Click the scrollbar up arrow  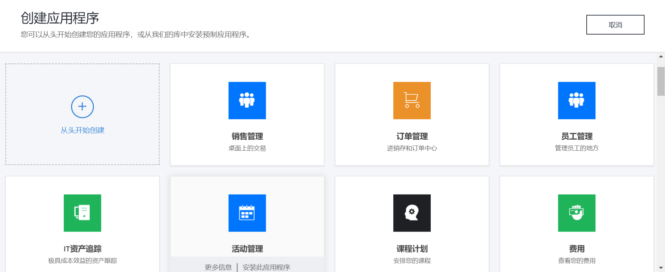[661, 56]
